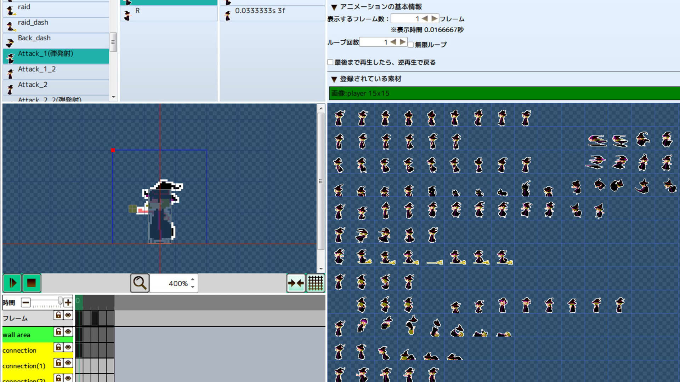Enable the 無限ループ checkbox
The image size is (680, 382).
(x=411, y=45)
